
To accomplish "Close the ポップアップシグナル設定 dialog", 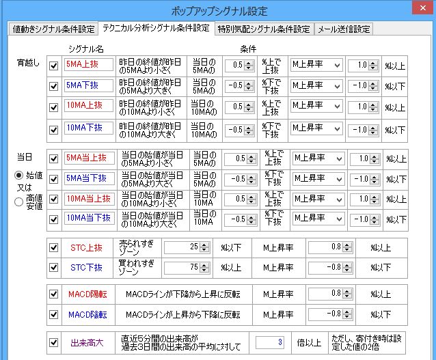I will [419, 9].
